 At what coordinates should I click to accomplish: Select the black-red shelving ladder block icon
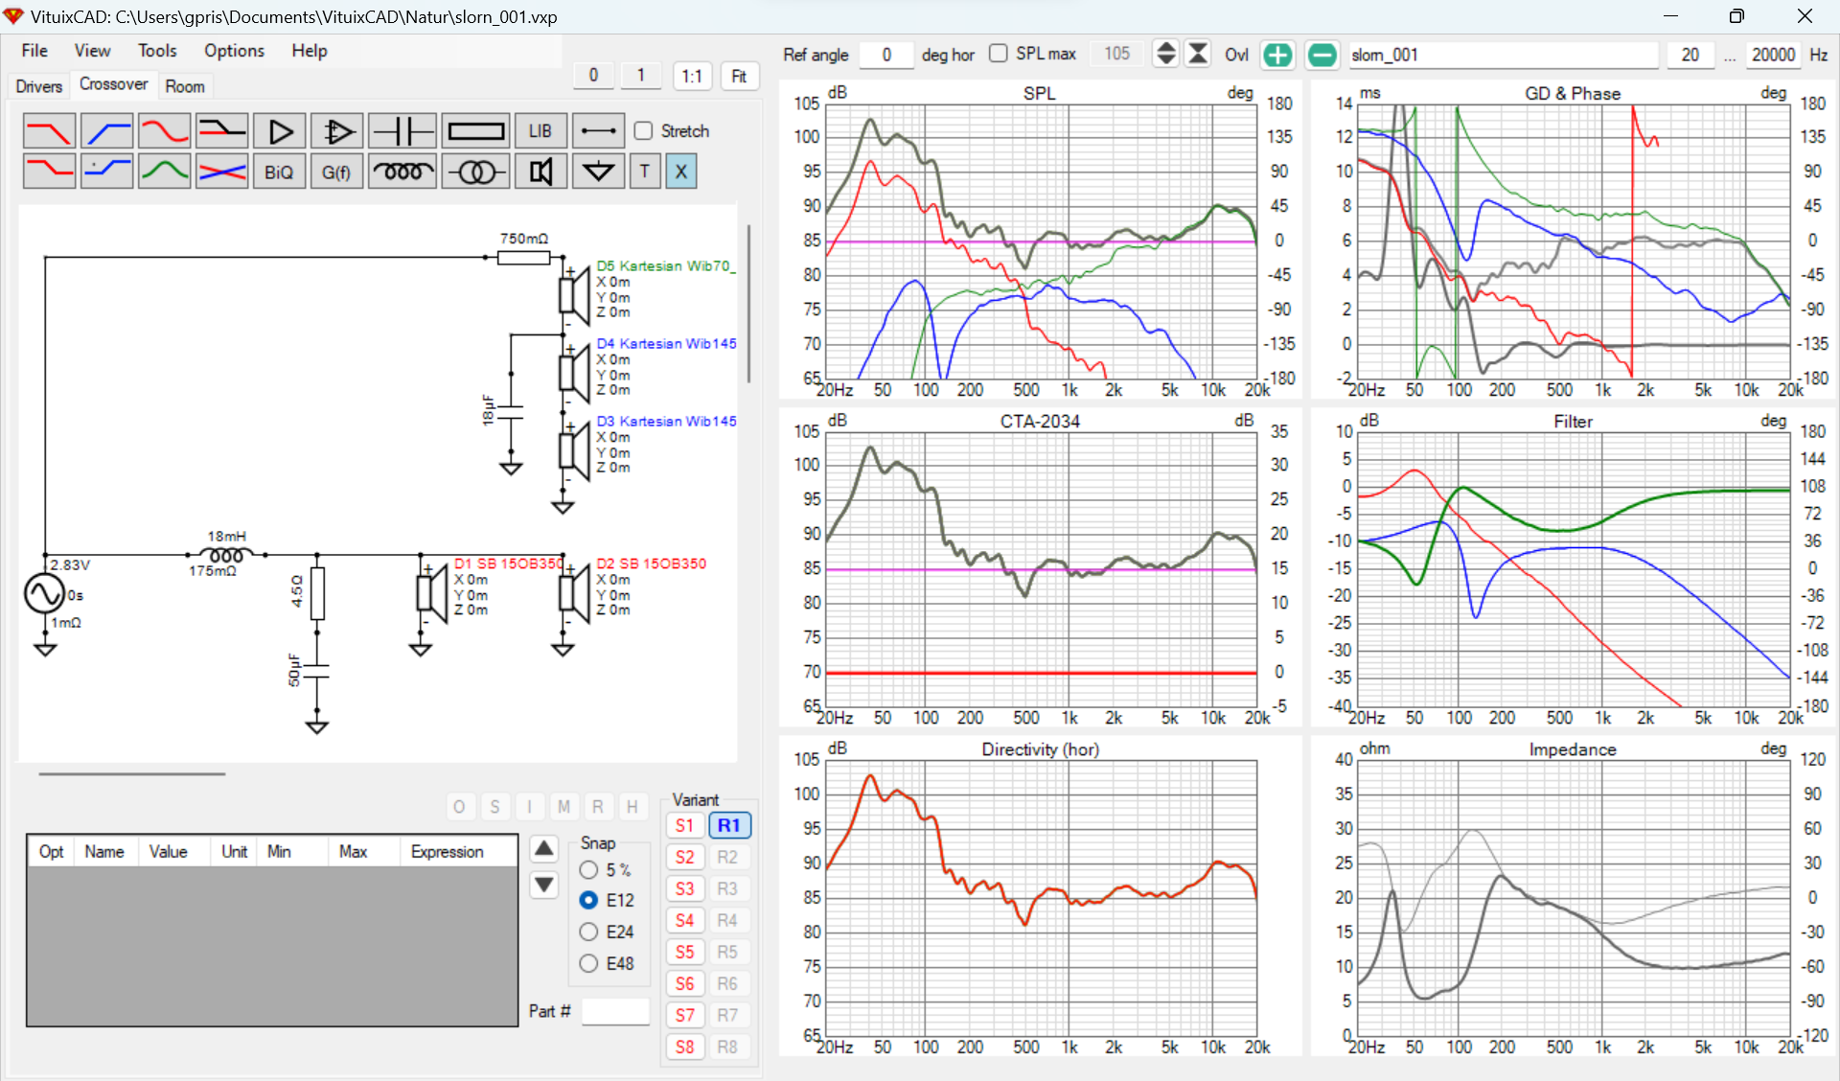click(221, 131)
